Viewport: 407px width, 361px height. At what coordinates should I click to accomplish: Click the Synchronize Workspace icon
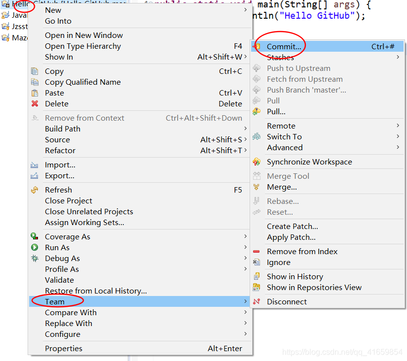point(257,162)
